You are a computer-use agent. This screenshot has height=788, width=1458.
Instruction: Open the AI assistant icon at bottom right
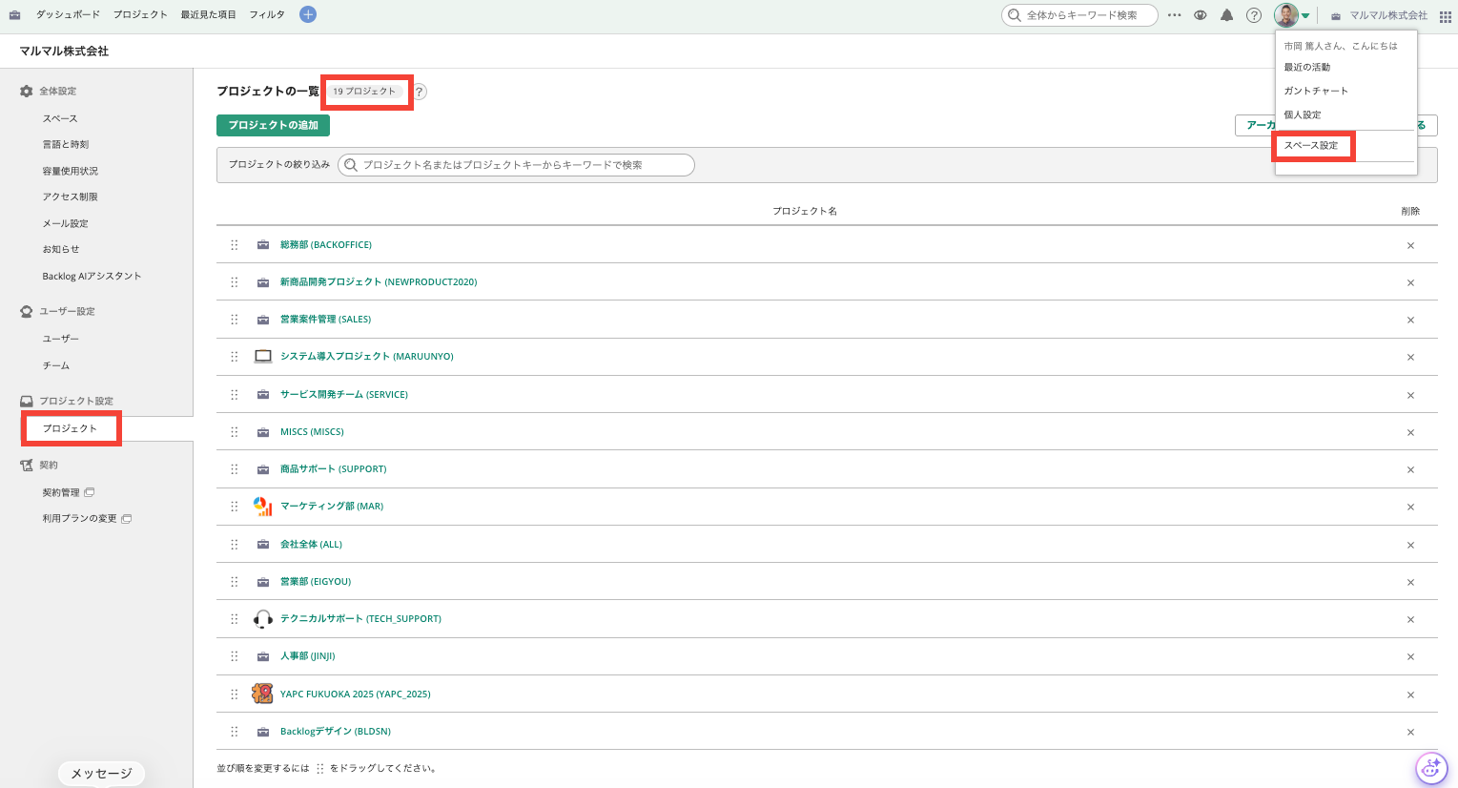click(1431, 767)
